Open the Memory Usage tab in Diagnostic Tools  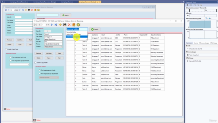tap(204, 43)
